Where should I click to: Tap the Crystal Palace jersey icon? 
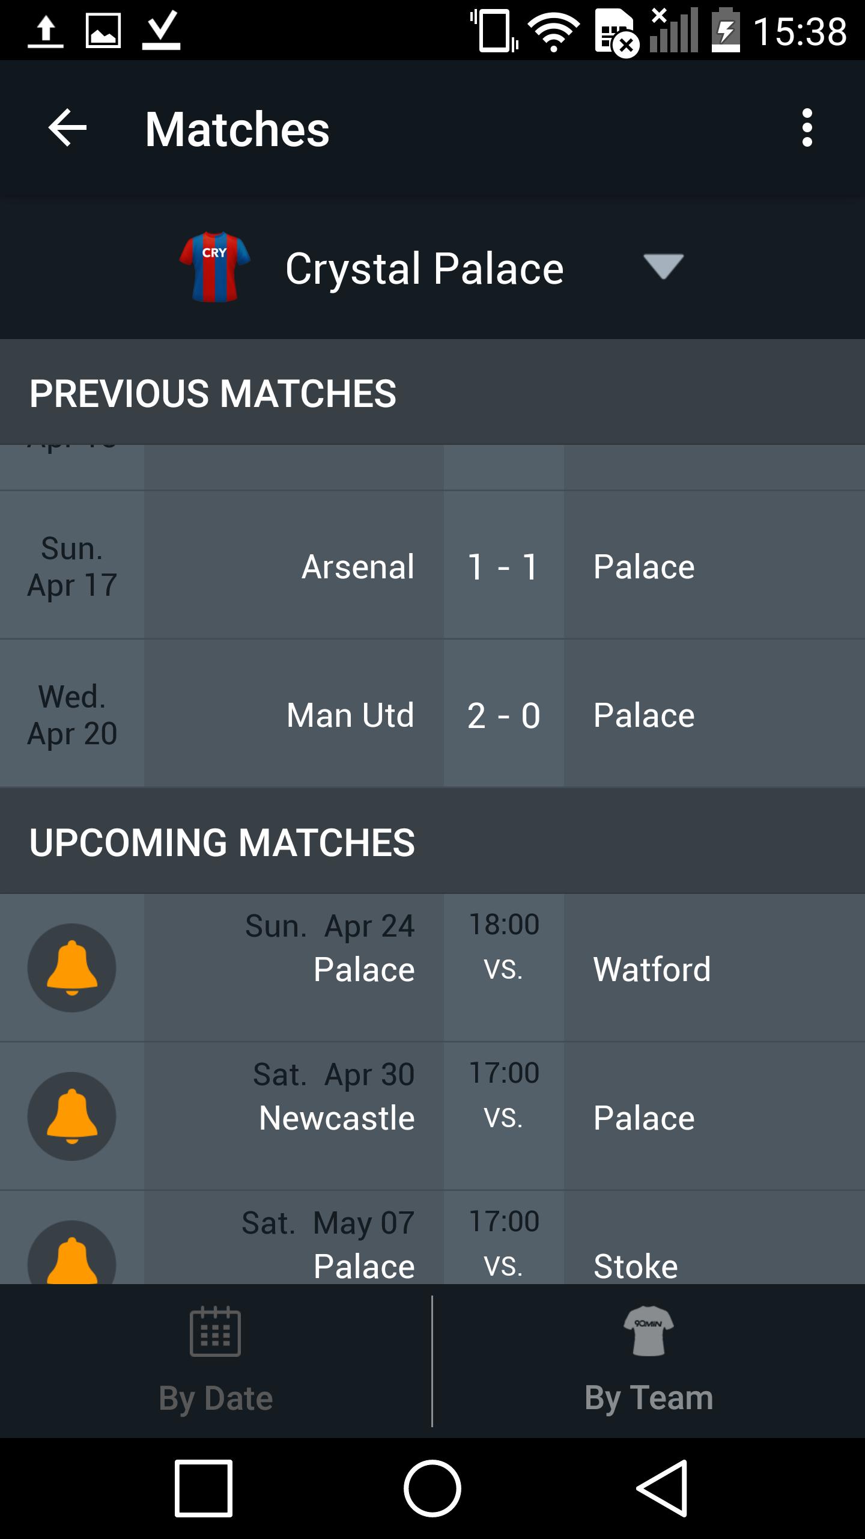pos(215,267)
